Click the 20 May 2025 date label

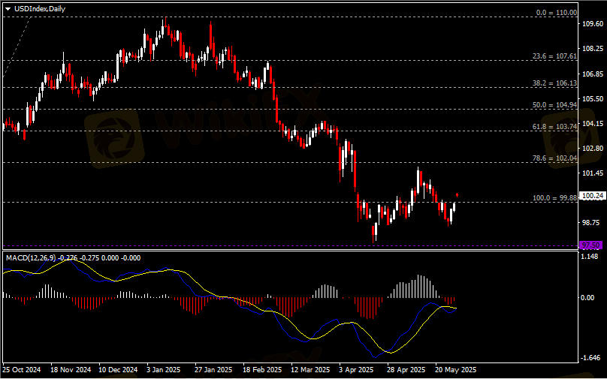click(455, 369)
